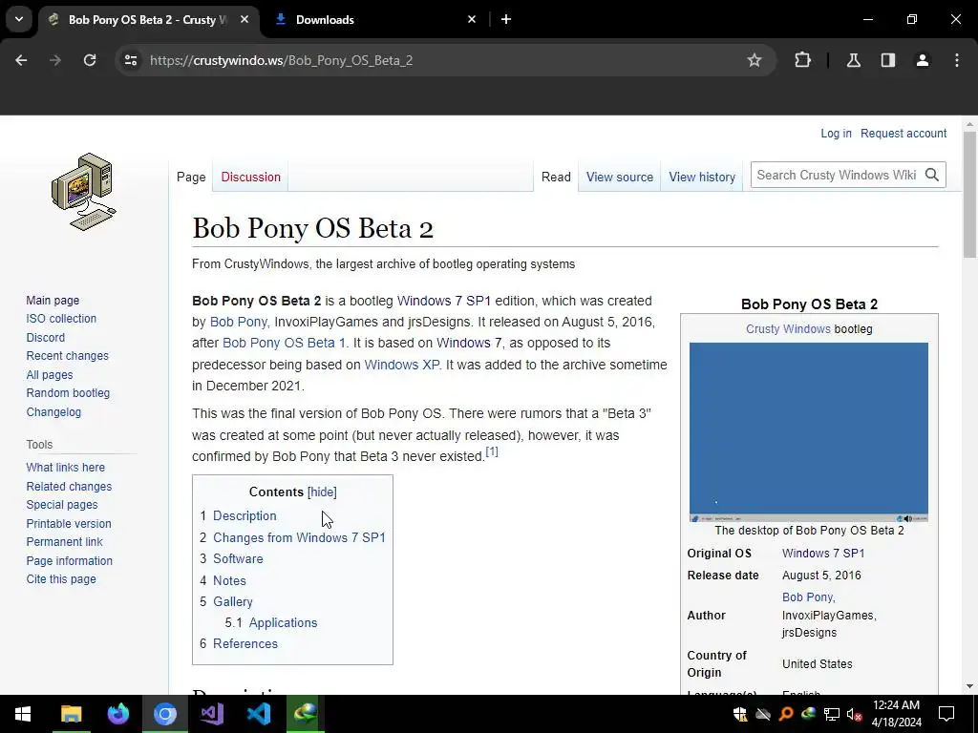Viewport: 978px width, 733px height.
Task: Open Page information link
Action: pyautogui.click(x=69, y=560)
